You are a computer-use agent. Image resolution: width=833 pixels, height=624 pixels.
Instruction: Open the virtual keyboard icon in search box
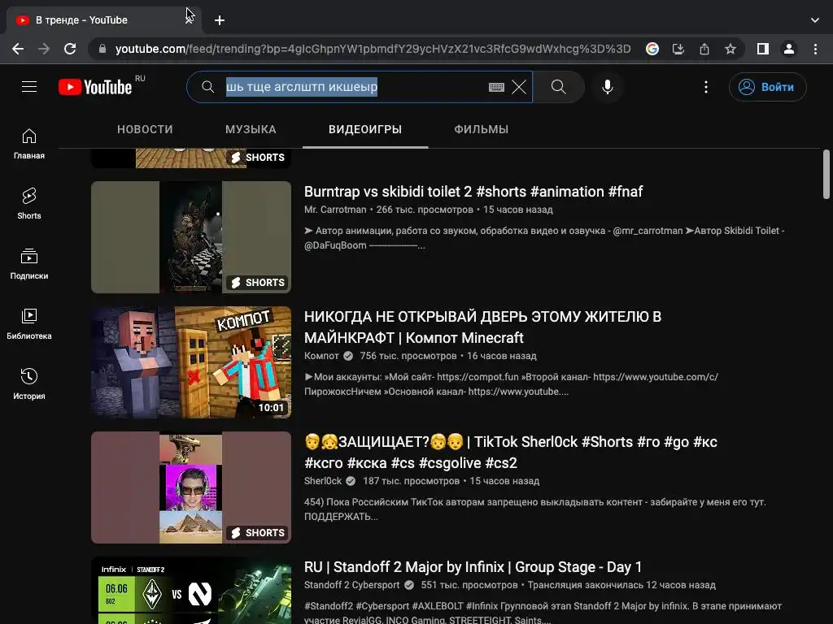[496, 87]
